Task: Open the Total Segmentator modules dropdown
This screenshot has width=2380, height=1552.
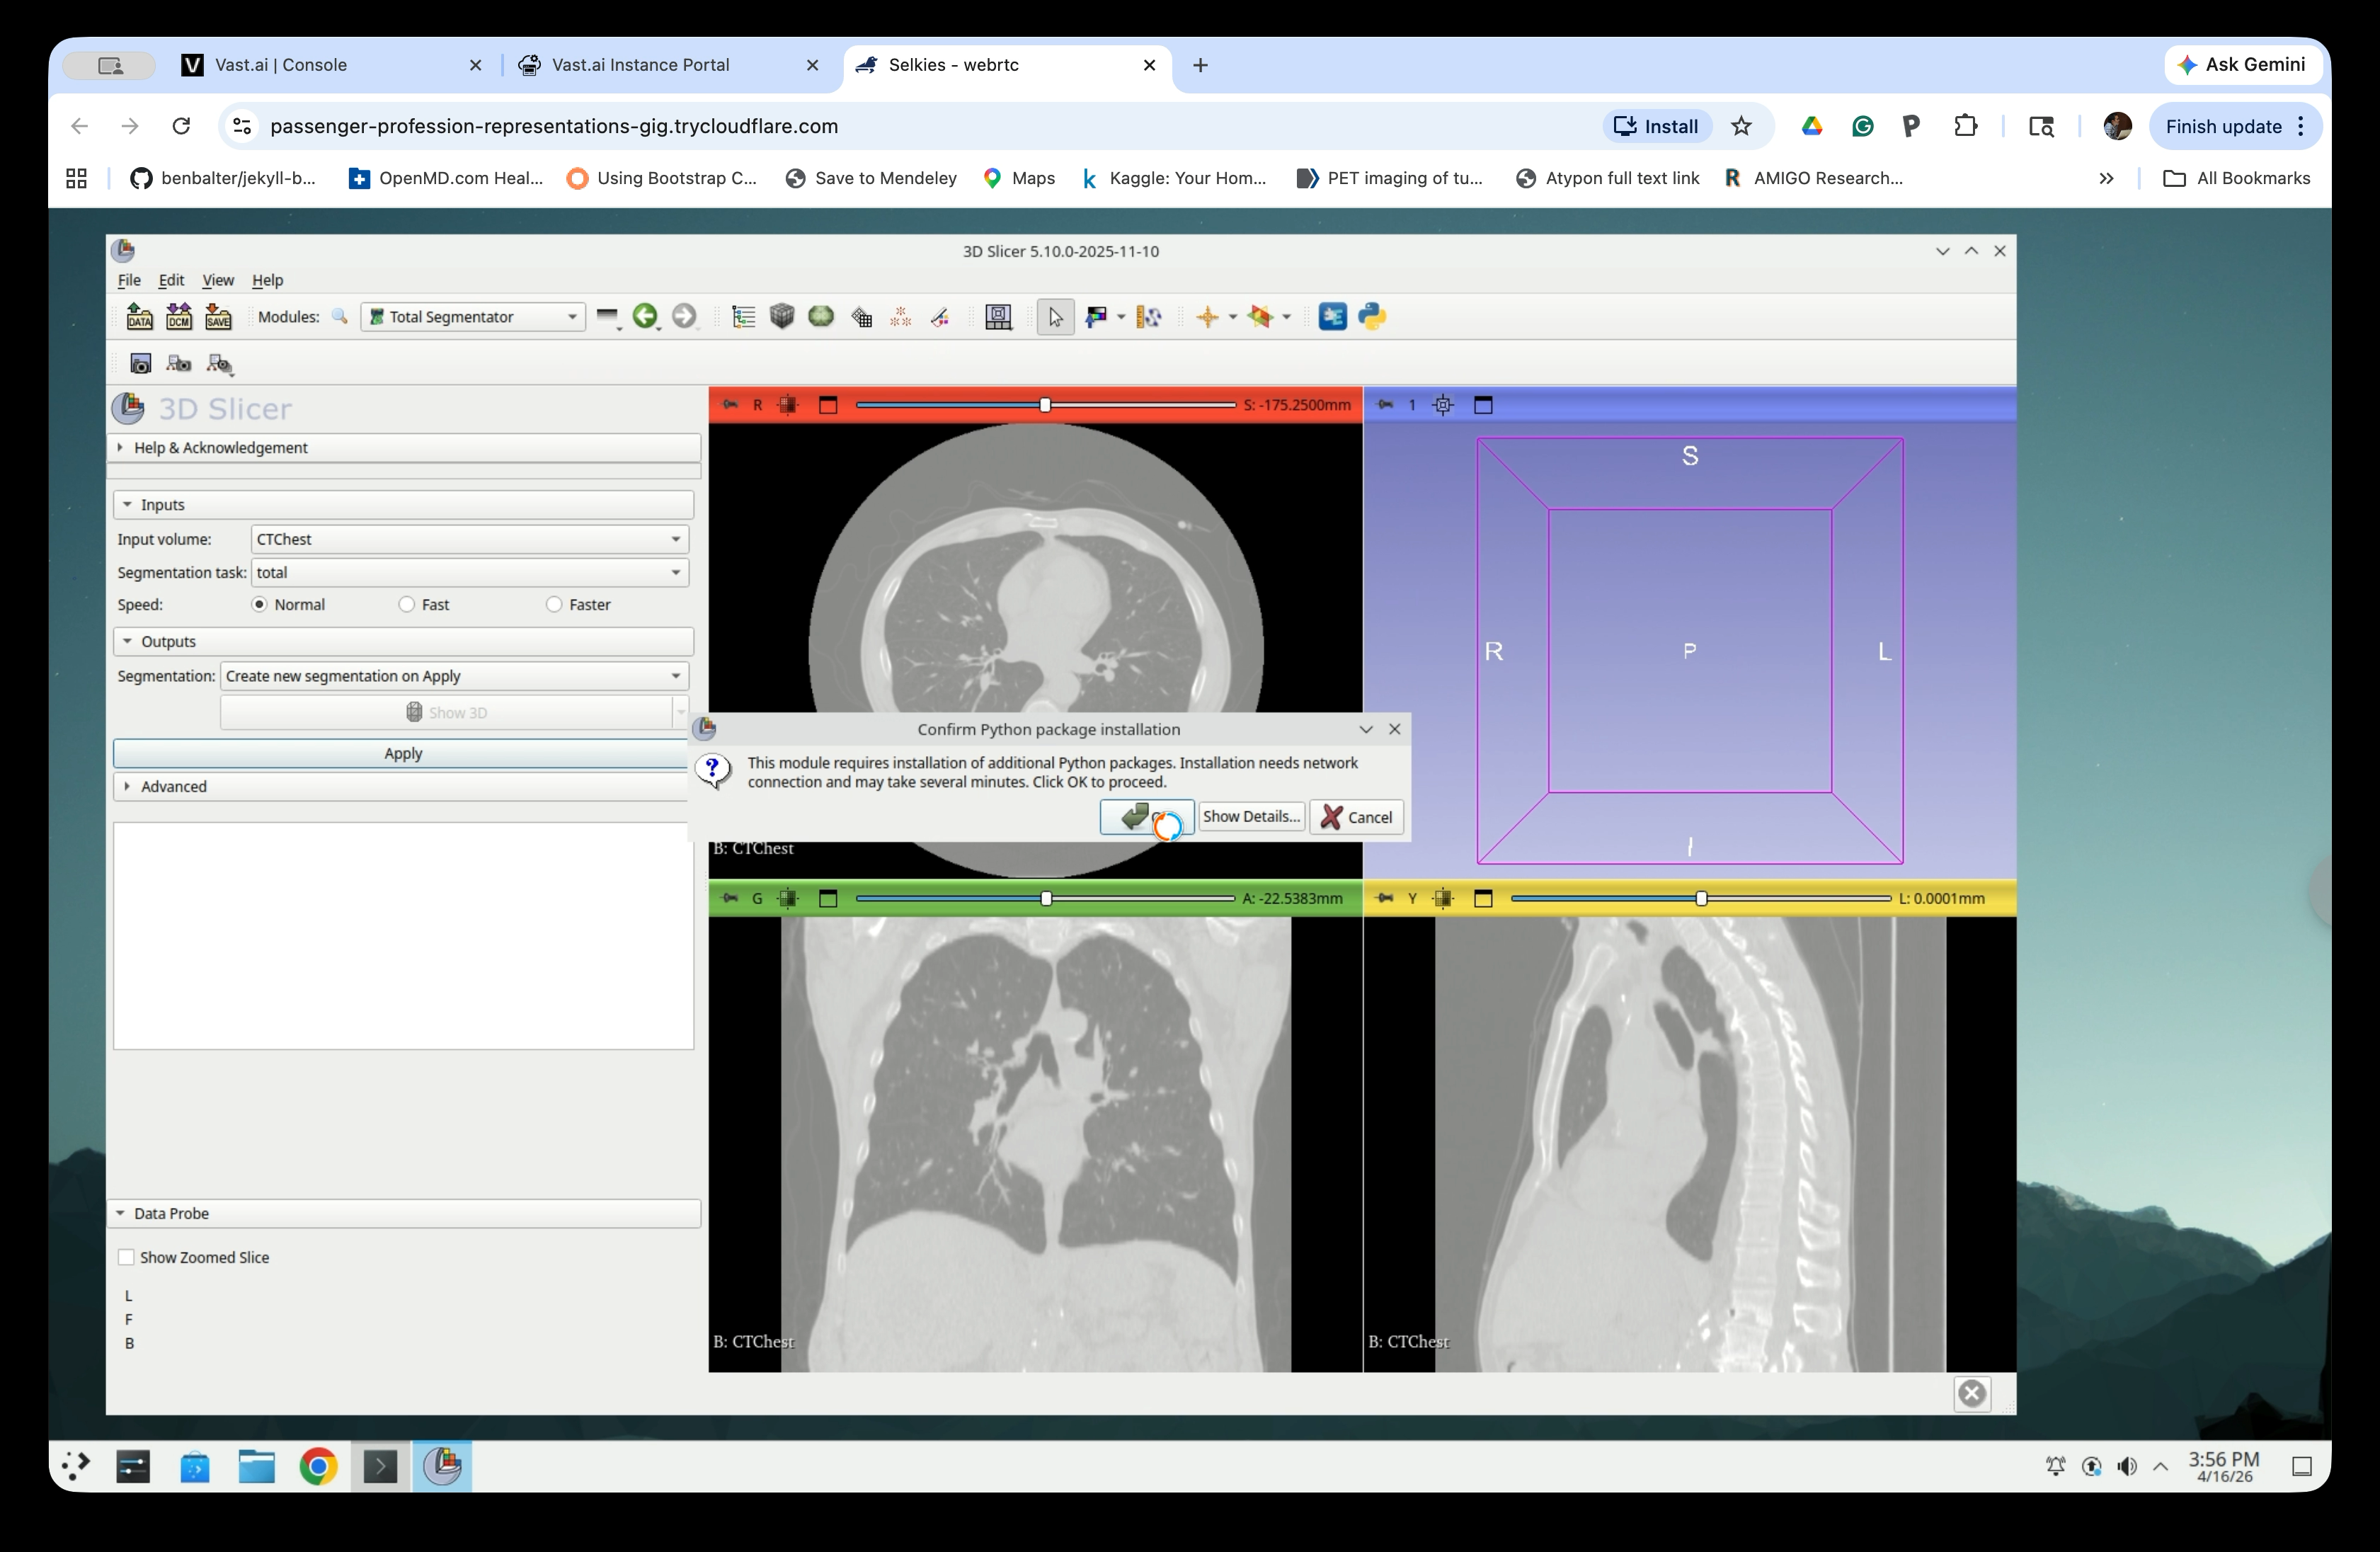Action: 473,317
